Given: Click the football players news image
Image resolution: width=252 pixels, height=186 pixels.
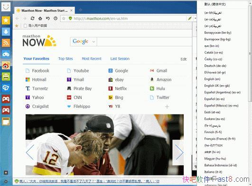Looking at the screenshot, I should [104, 144].
